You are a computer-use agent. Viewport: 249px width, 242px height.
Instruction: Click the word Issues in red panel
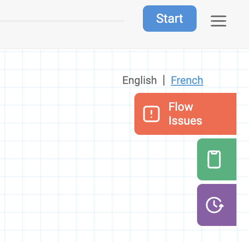[x=185, y=121]
